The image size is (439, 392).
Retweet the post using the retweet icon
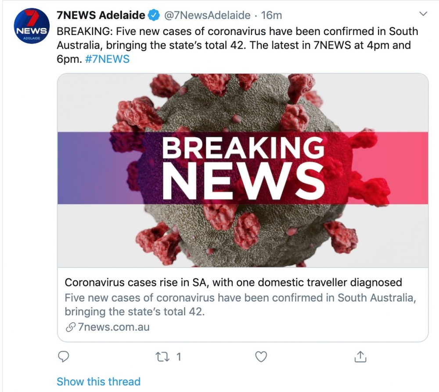point(163,357)
